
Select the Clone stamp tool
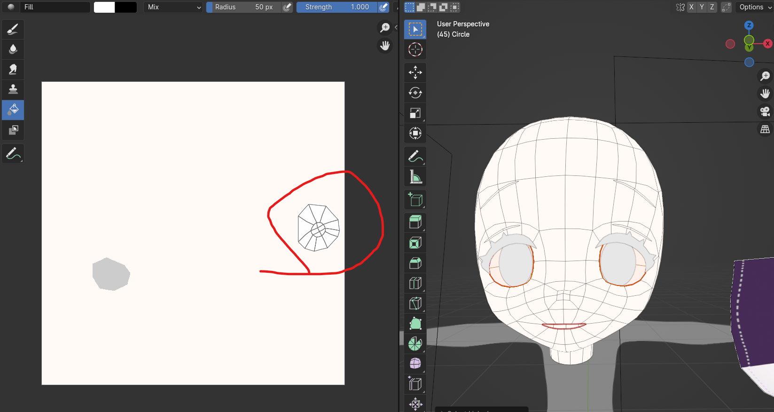coord(13,89)
